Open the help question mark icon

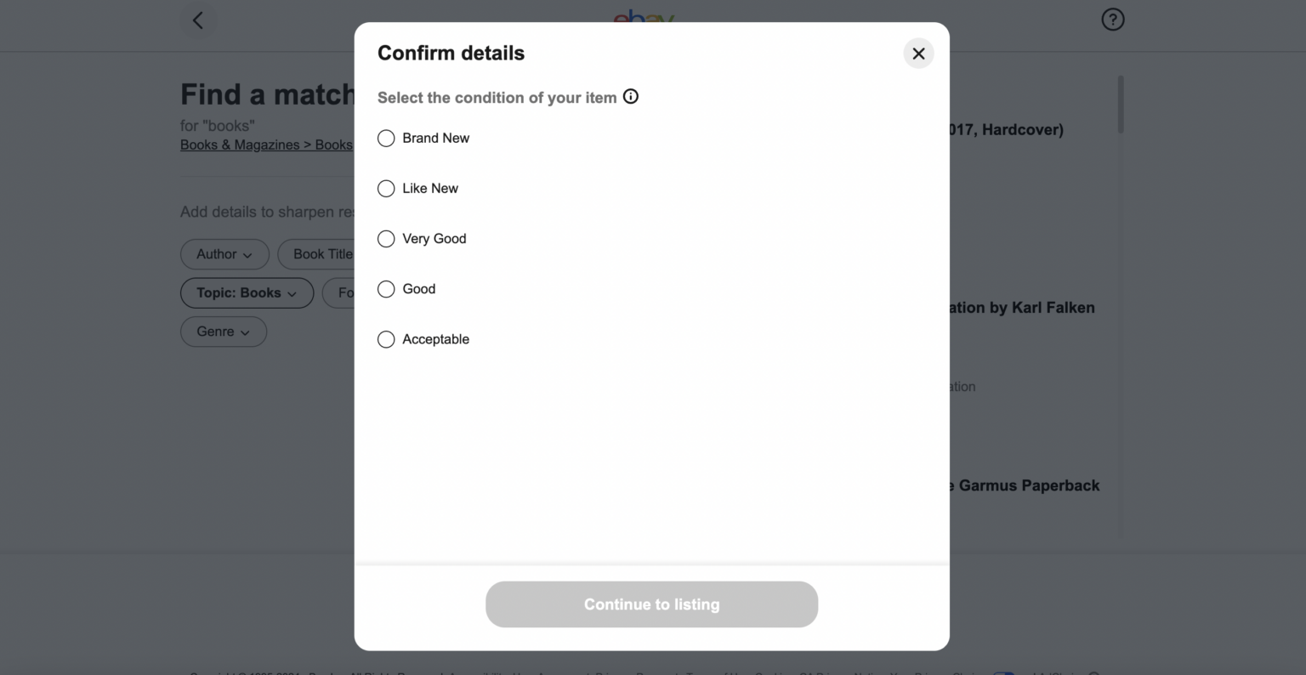coord(1112,20)
